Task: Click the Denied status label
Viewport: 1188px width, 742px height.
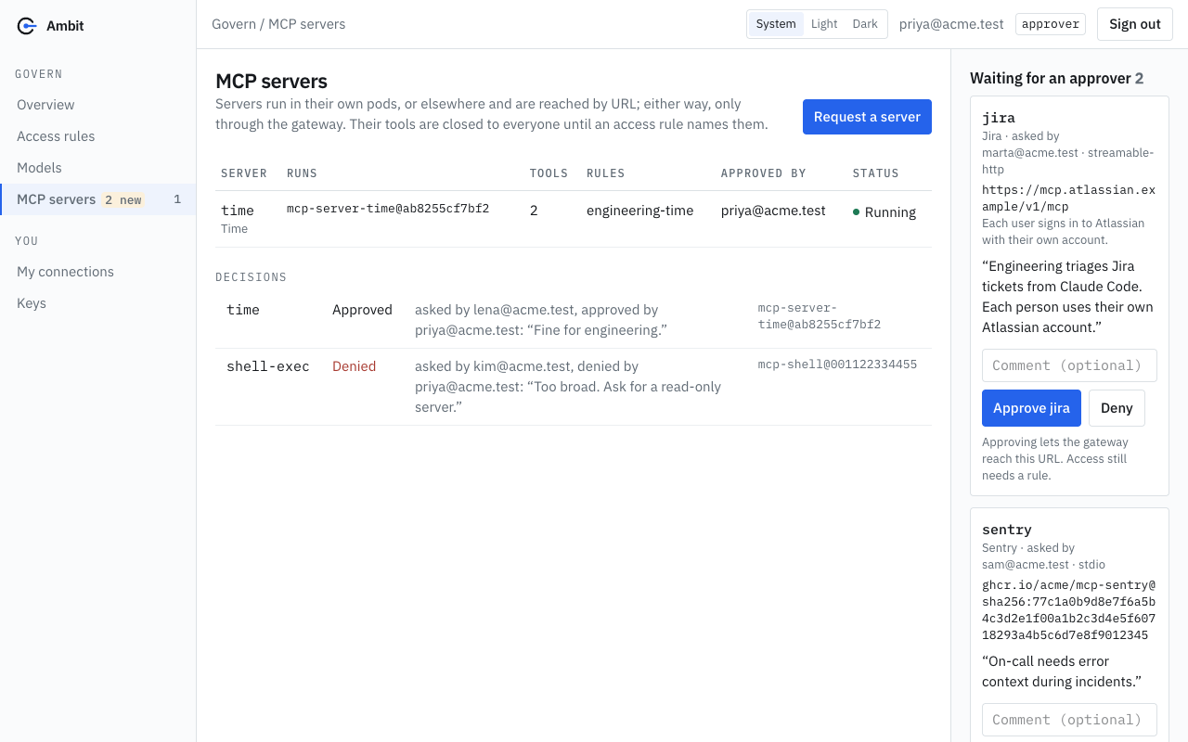Action: tap(354, 366)
